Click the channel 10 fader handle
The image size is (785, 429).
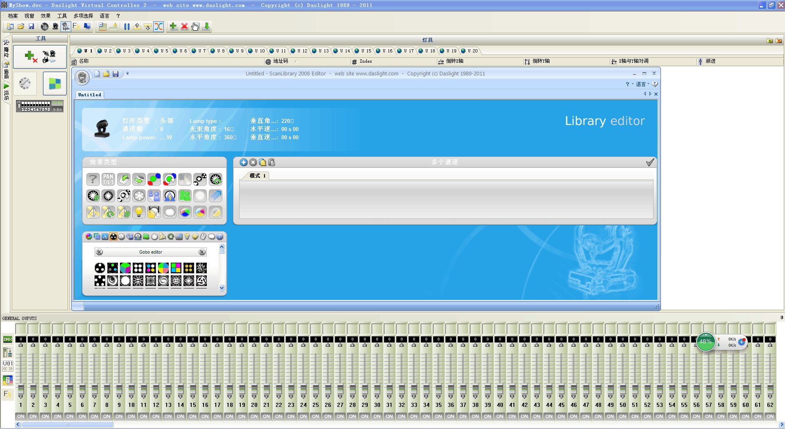pos(131,388)
